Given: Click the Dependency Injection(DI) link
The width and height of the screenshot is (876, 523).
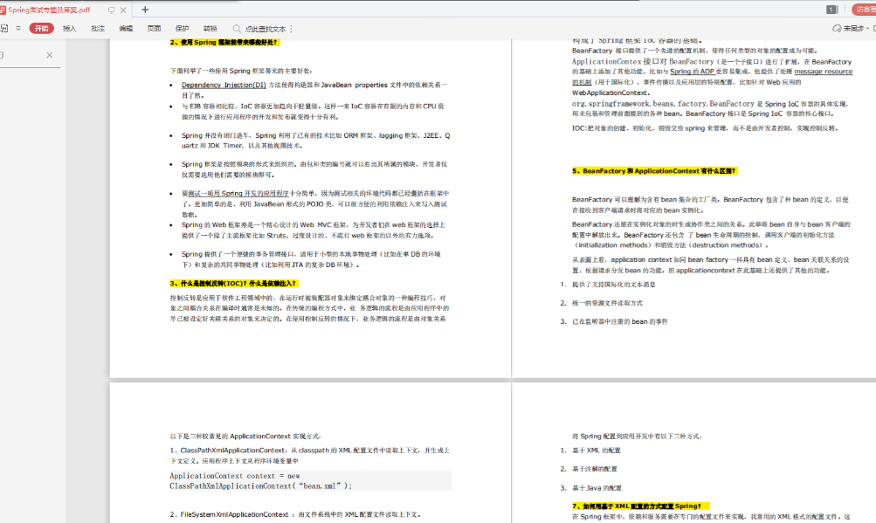Looking at the screenshot, I should (x=224, y=85).
